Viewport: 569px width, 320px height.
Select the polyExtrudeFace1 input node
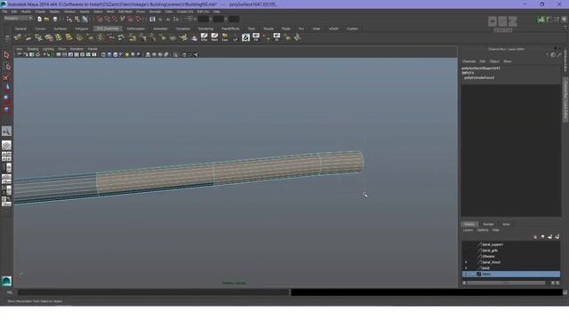coord(479,77)
